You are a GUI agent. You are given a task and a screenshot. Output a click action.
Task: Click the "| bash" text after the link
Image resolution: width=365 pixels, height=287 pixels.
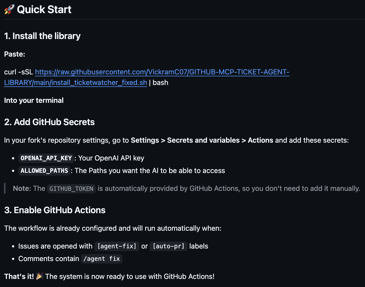click(x=159, y=83)
